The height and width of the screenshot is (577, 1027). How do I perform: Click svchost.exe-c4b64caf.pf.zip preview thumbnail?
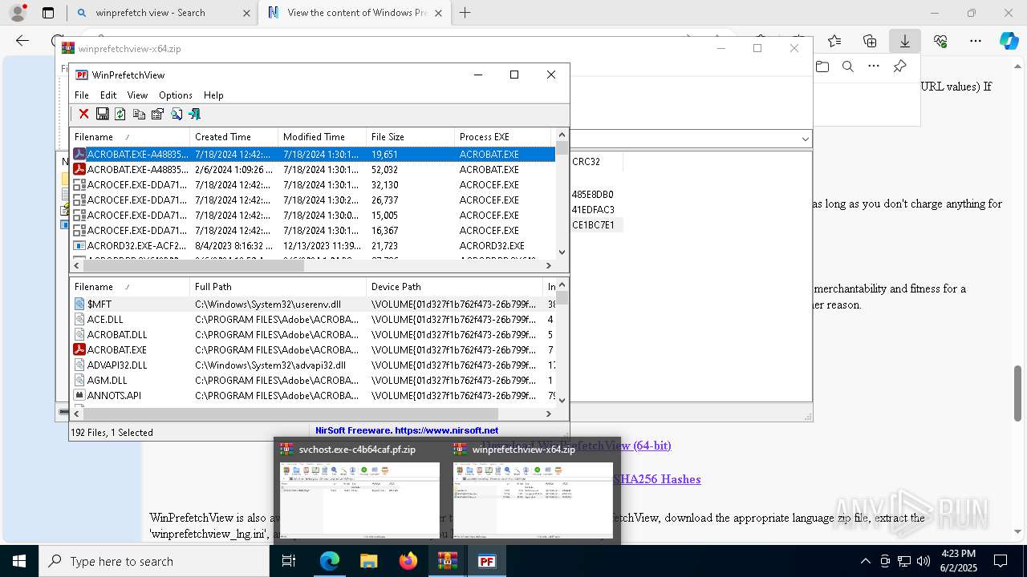(359, 499)
